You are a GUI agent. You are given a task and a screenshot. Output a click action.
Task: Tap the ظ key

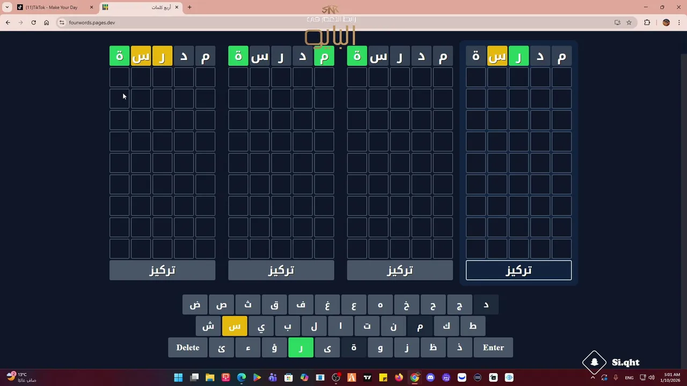click(433, 347)
